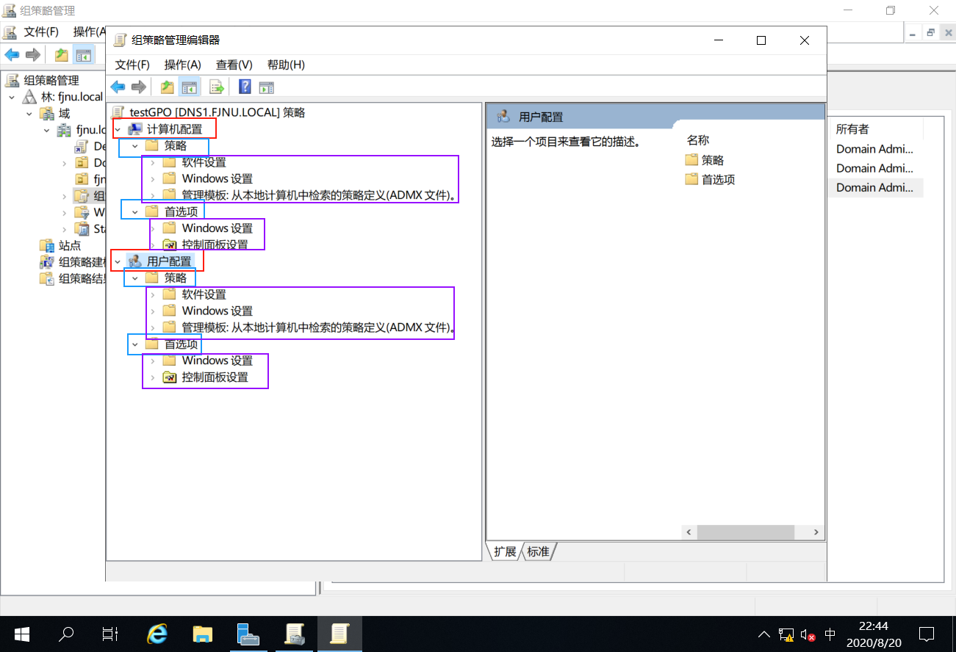Open the notification center icon

tap(927, 634)
